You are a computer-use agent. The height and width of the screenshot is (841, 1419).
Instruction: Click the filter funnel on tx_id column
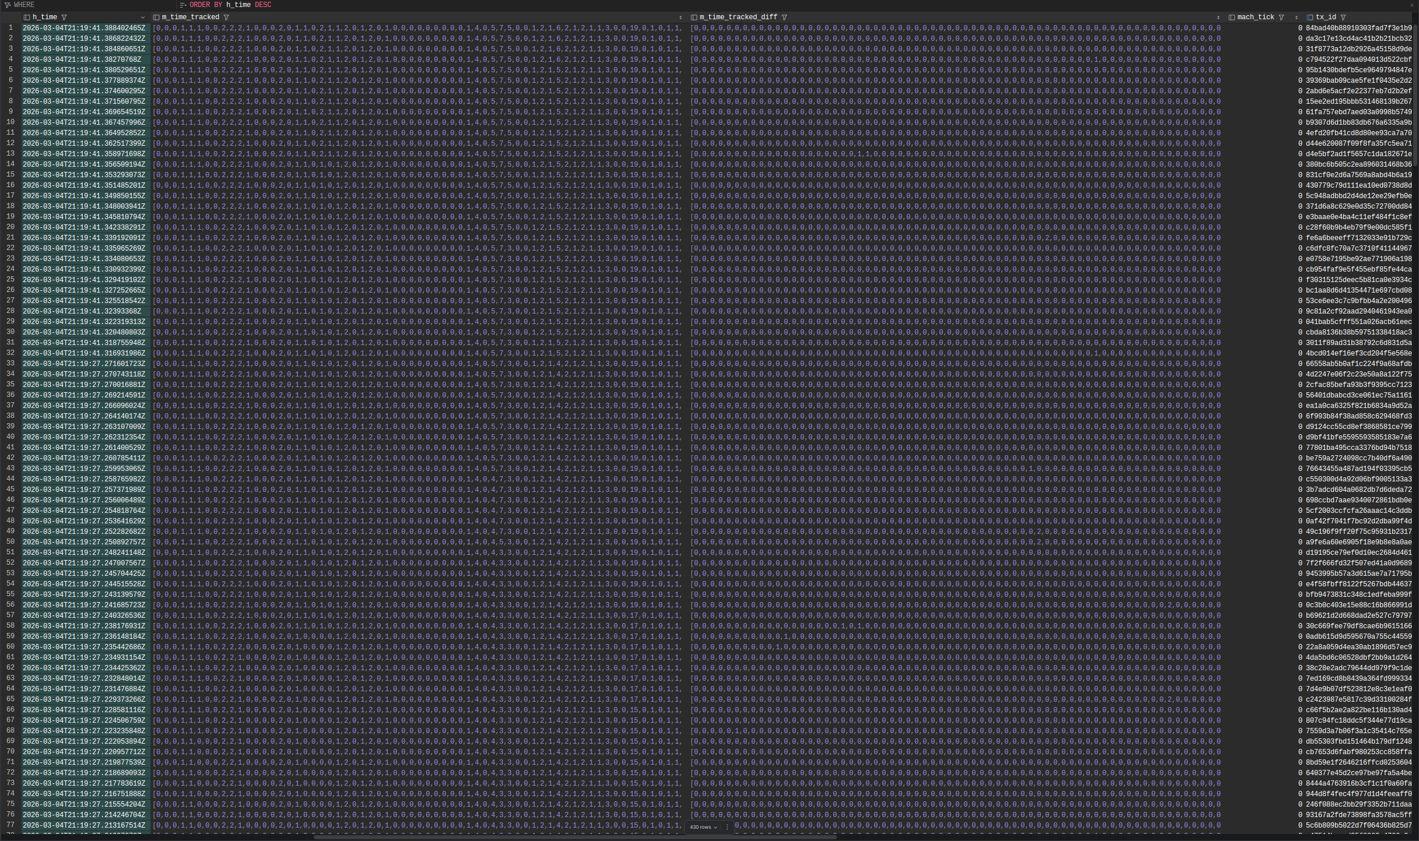coord(1344,17)
